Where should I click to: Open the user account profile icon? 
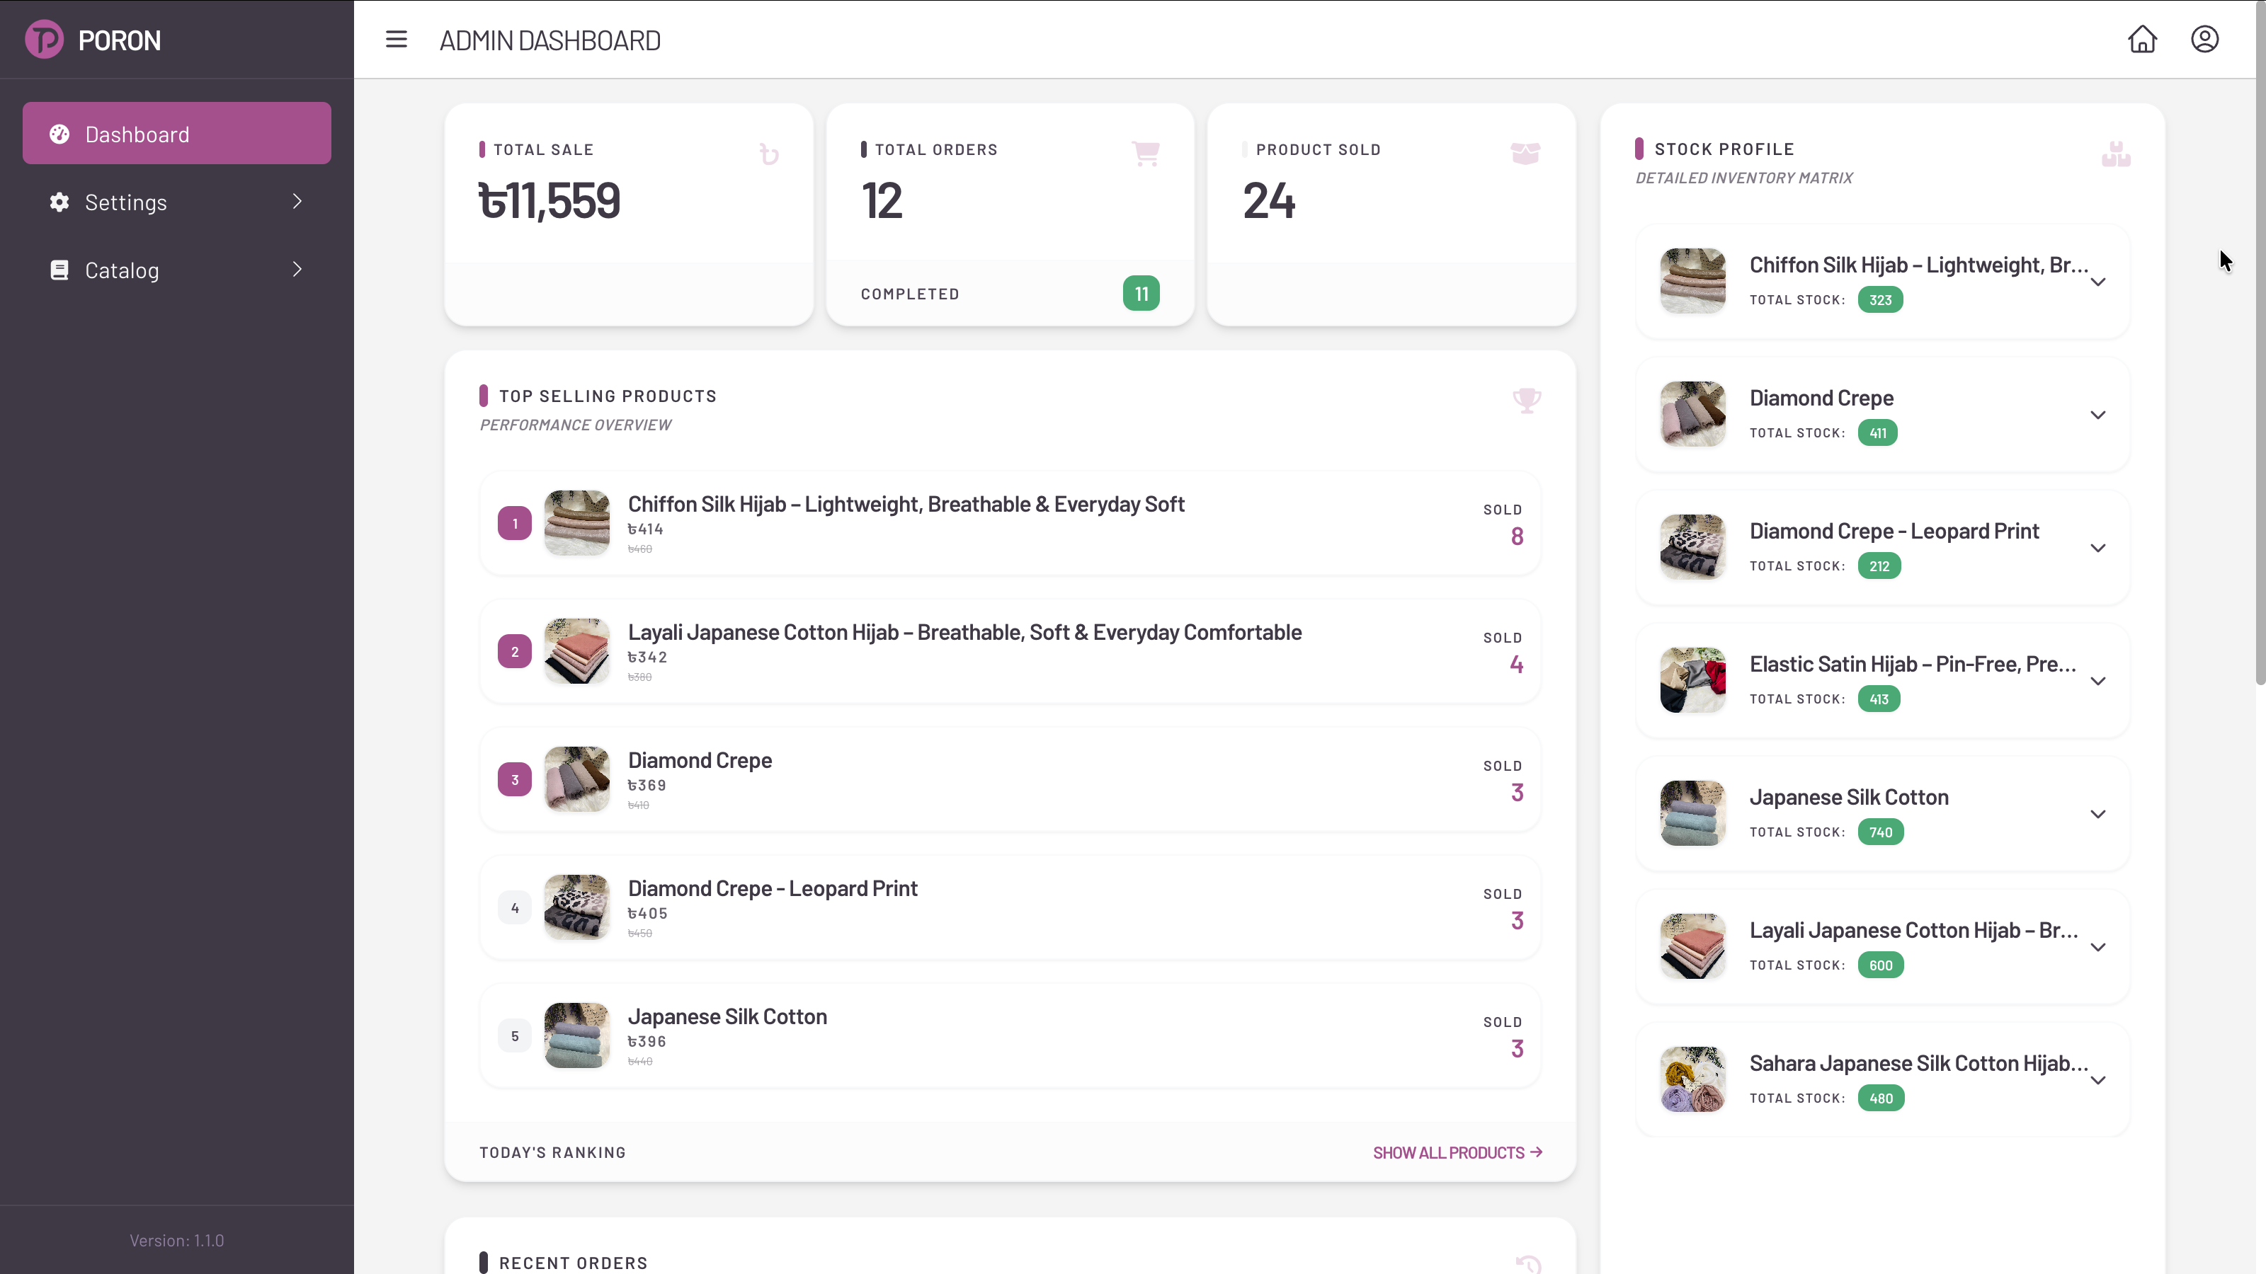pos(2204,40)
